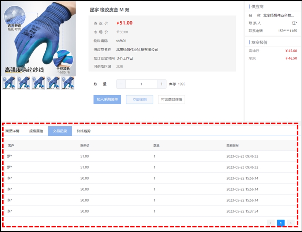Go to previous page arrow in pagination
The height and width of the screenshot is (232, 302).
(271, 222)
